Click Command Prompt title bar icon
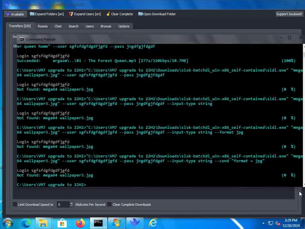The image size is (305, 229). pos(21,39)
